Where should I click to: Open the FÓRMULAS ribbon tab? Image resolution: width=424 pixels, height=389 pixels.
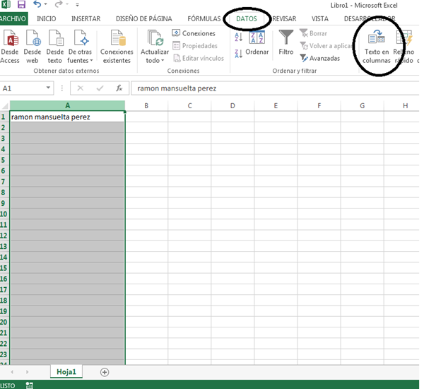click(x=204, y=18)
